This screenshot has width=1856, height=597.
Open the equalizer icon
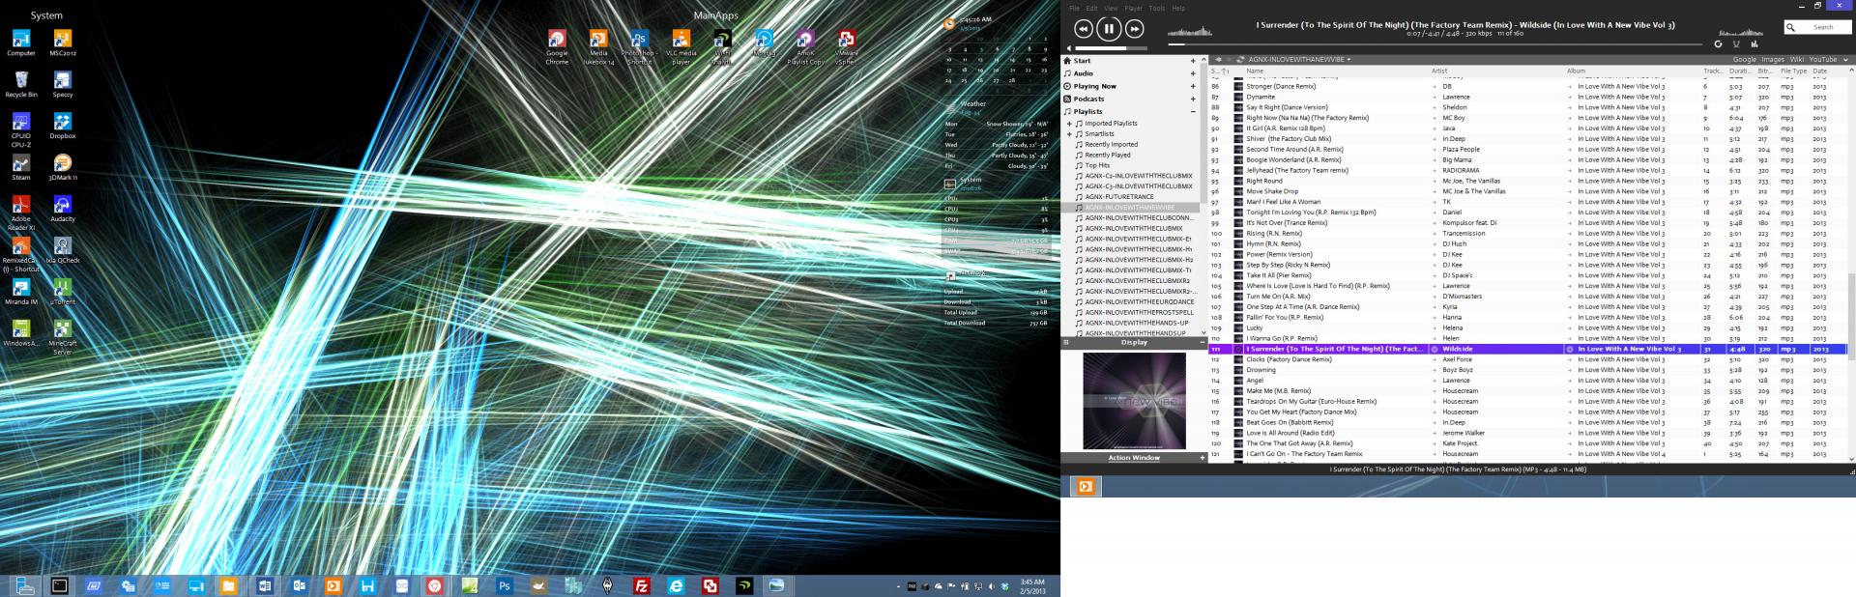(x=1754, y=43)
